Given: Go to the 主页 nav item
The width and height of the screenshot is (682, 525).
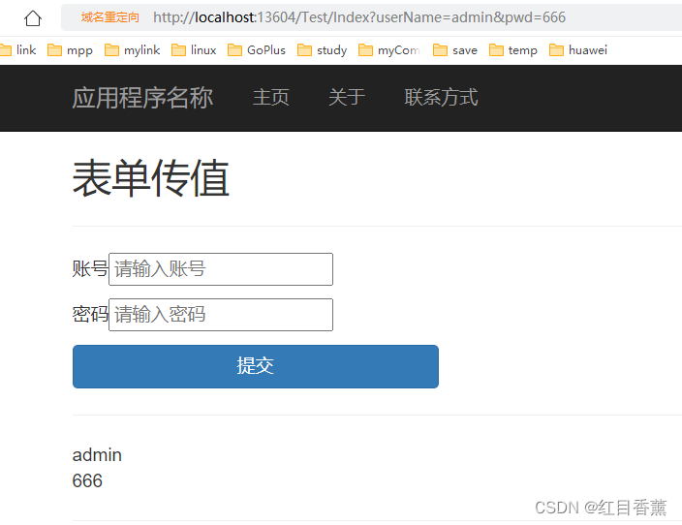Looking at the screenshot, I should [271, 98].
